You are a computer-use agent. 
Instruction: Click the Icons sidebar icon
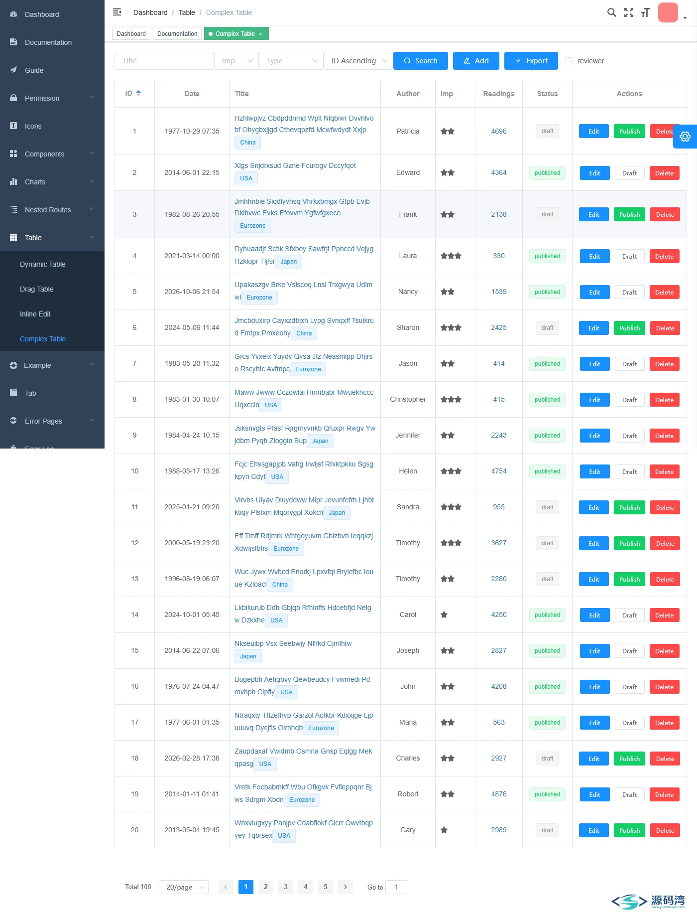coord(13,126)
